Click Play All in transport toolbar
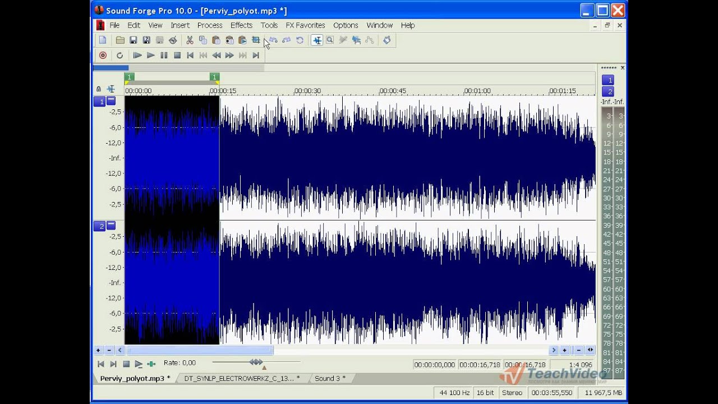The image size is (718, 404). (137, 55)
